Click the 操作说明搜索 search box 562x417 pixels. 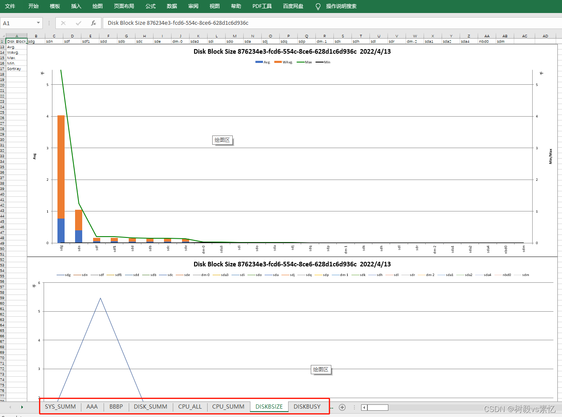click(341, 6)
